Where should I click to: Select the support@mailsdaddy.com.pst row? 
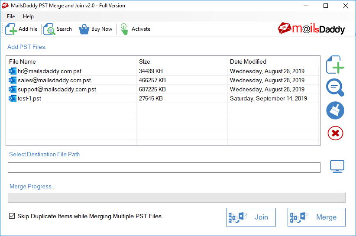tap(162, 89)
